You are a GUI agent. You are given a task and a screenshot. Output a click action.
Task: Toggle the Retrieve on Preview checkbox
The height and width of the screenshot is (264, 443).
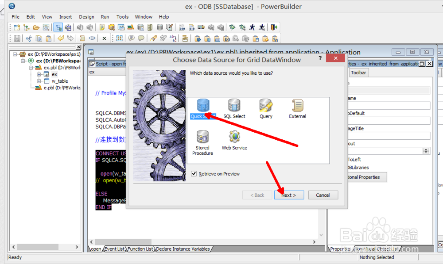coord(194,174)
